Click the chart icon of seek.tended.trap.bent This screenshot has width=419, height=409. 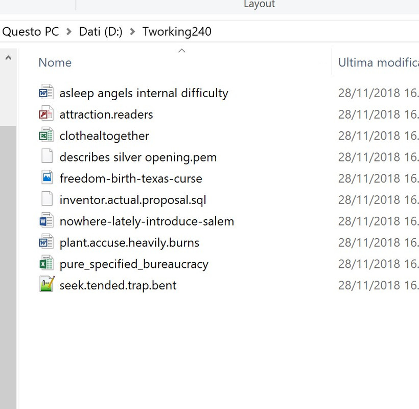pyautogui.click(x=47, y=284)
